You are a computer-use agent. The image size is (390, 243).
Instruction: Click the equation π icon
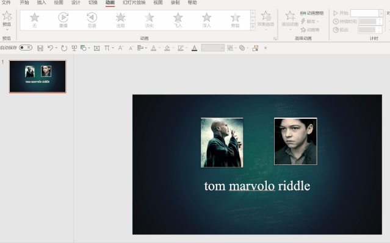[107, 48]
